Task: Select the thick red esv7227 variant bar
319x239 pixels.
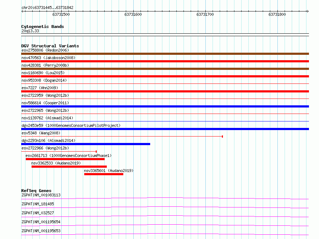Action: click(x=165, y=91)
